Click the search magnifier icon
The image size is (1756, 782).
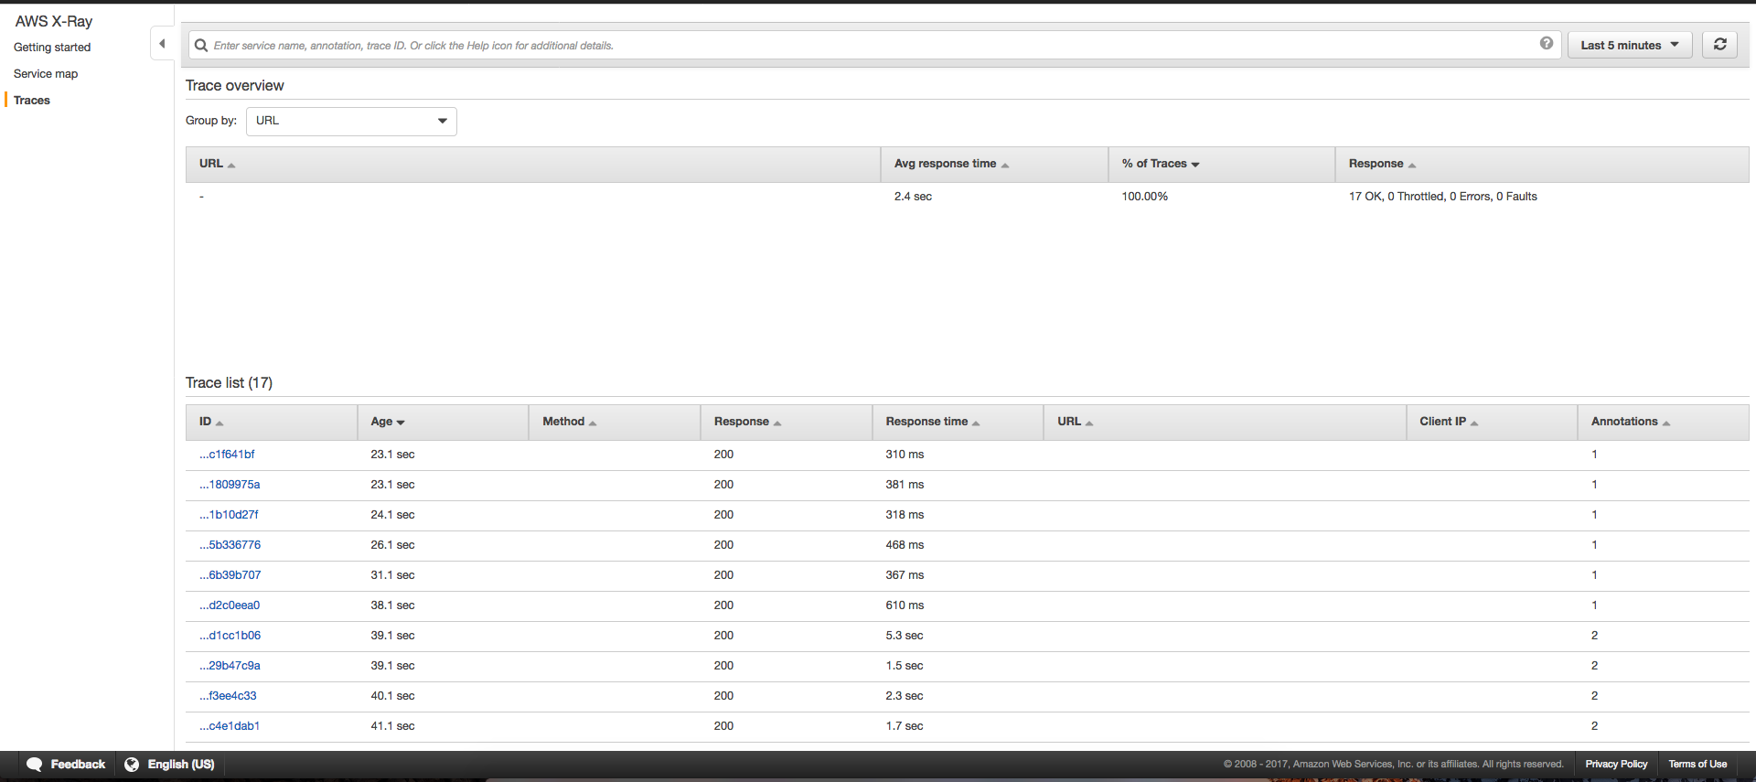201,45
